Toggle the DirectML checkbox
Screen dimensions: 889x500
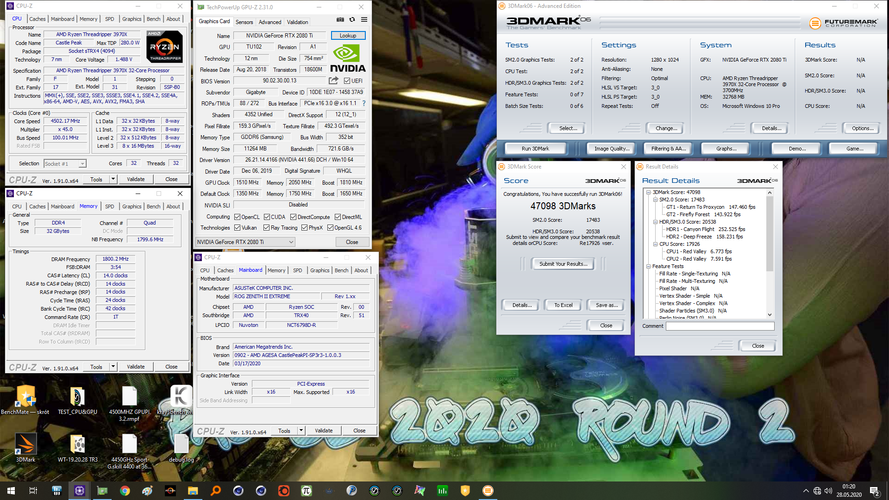(338, 217)
